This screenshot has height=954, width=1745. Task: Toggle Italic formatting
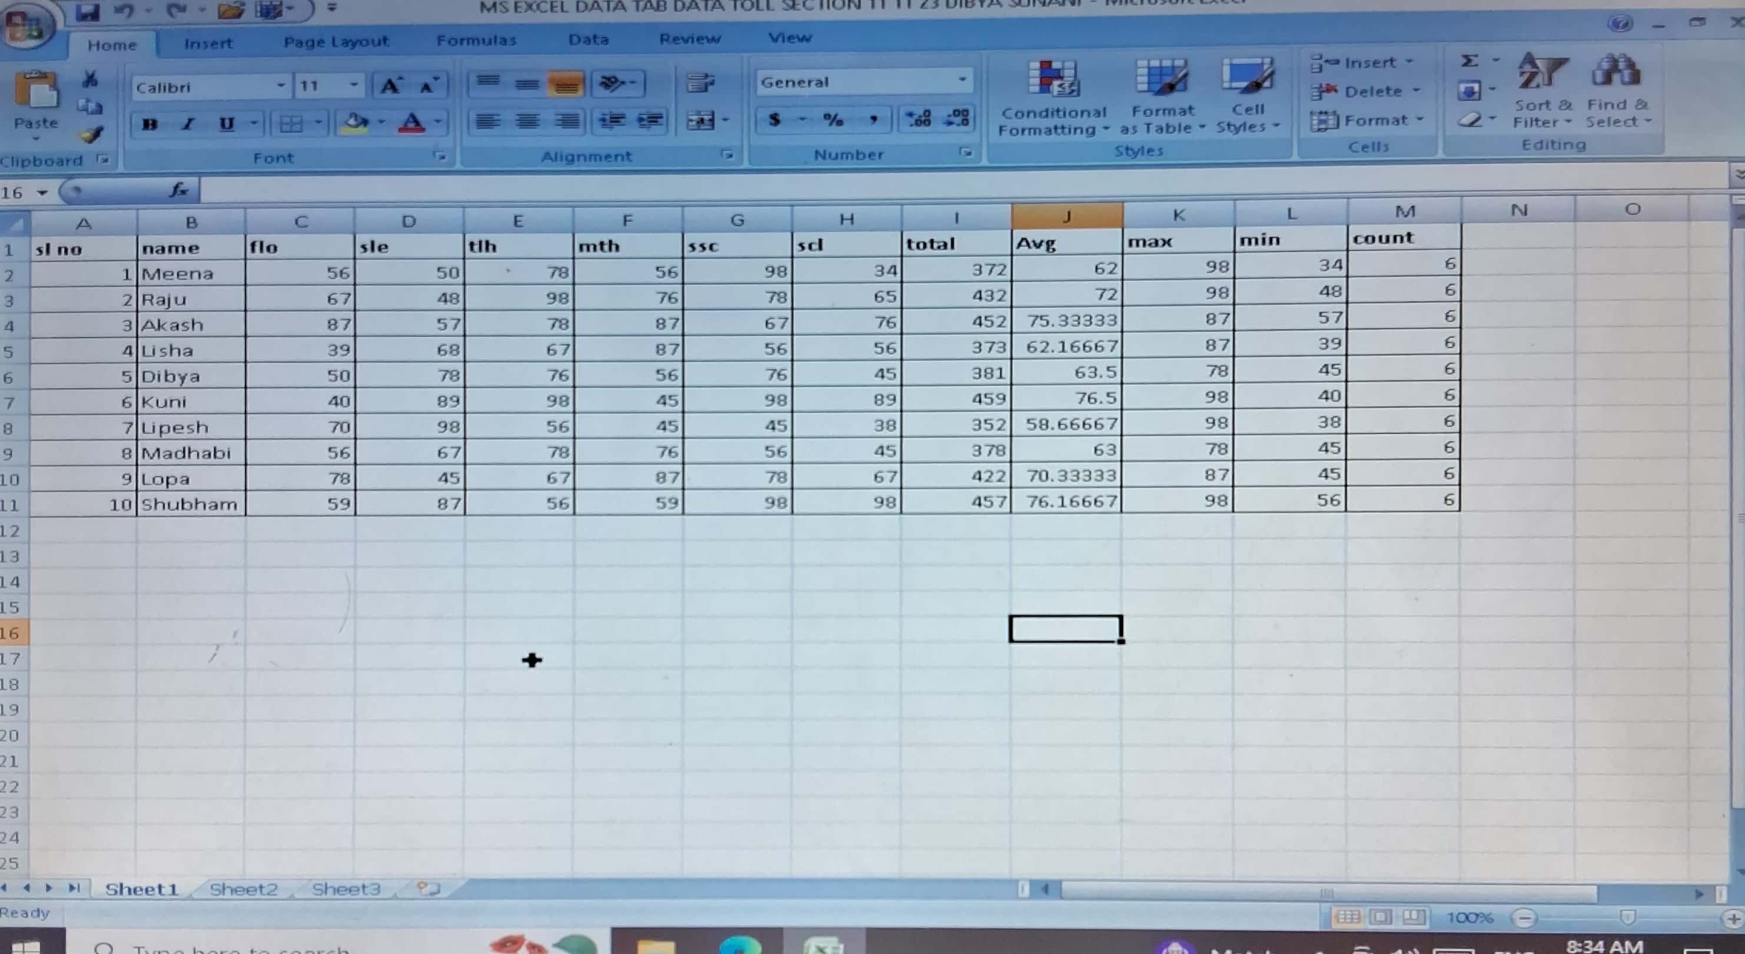[x=188, y=124]
